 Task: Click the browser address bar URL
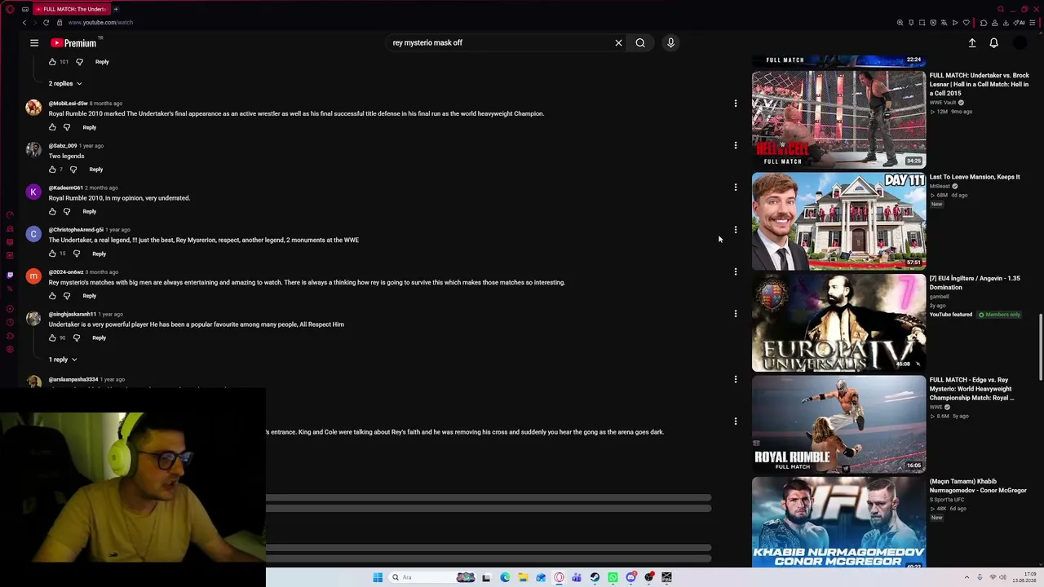(x=100, y=22)
